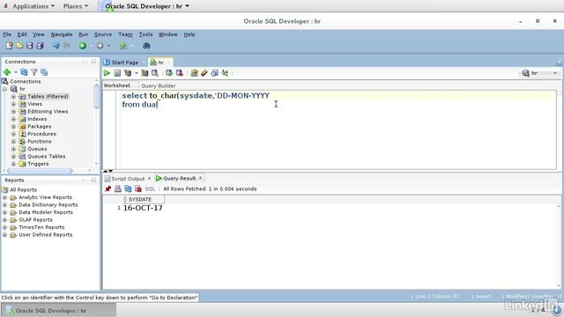Screen dimensions: 564x317
Task: Click the SQL link in result toolbar
Action: (150, 188)
